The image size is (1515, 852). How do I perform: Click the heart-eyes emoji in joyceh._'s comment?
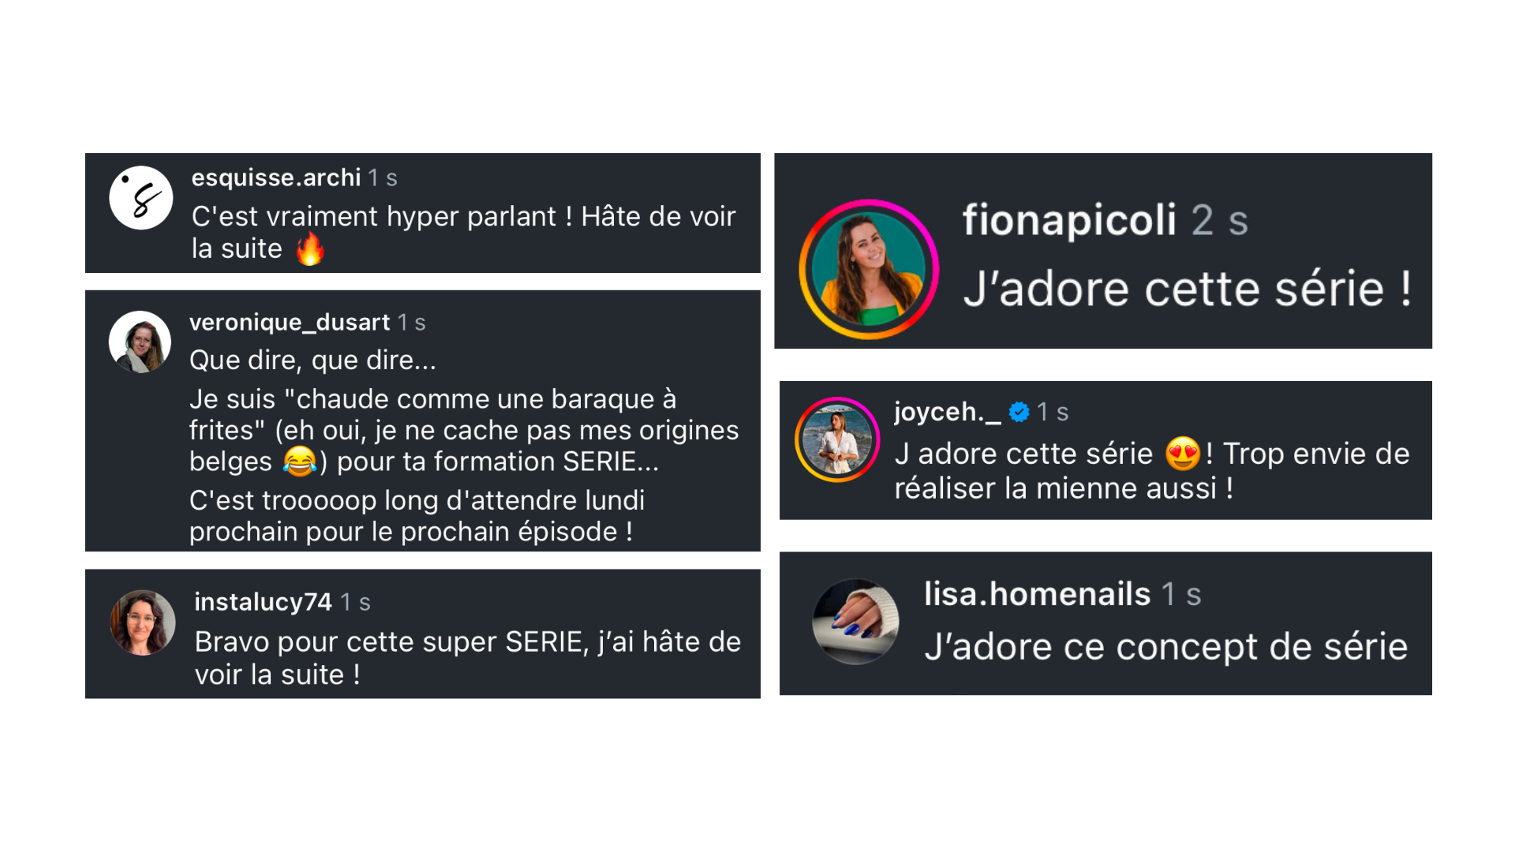tap(1183, 454)
